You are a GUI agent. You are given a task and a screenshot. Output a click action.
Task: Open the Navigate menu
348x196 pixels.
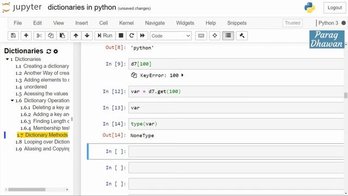click(155, 23)
